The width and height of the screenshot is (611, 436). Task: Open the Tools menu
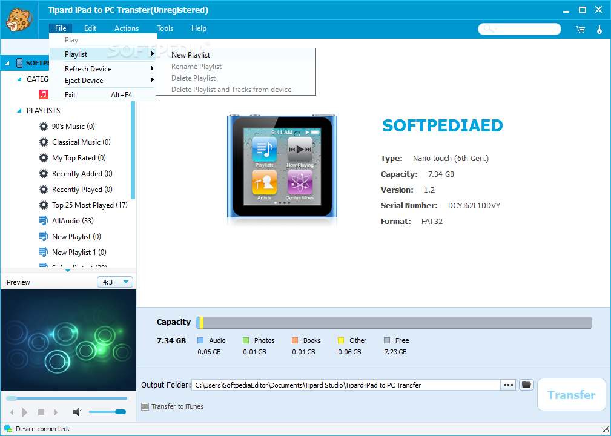pos(165,28)
